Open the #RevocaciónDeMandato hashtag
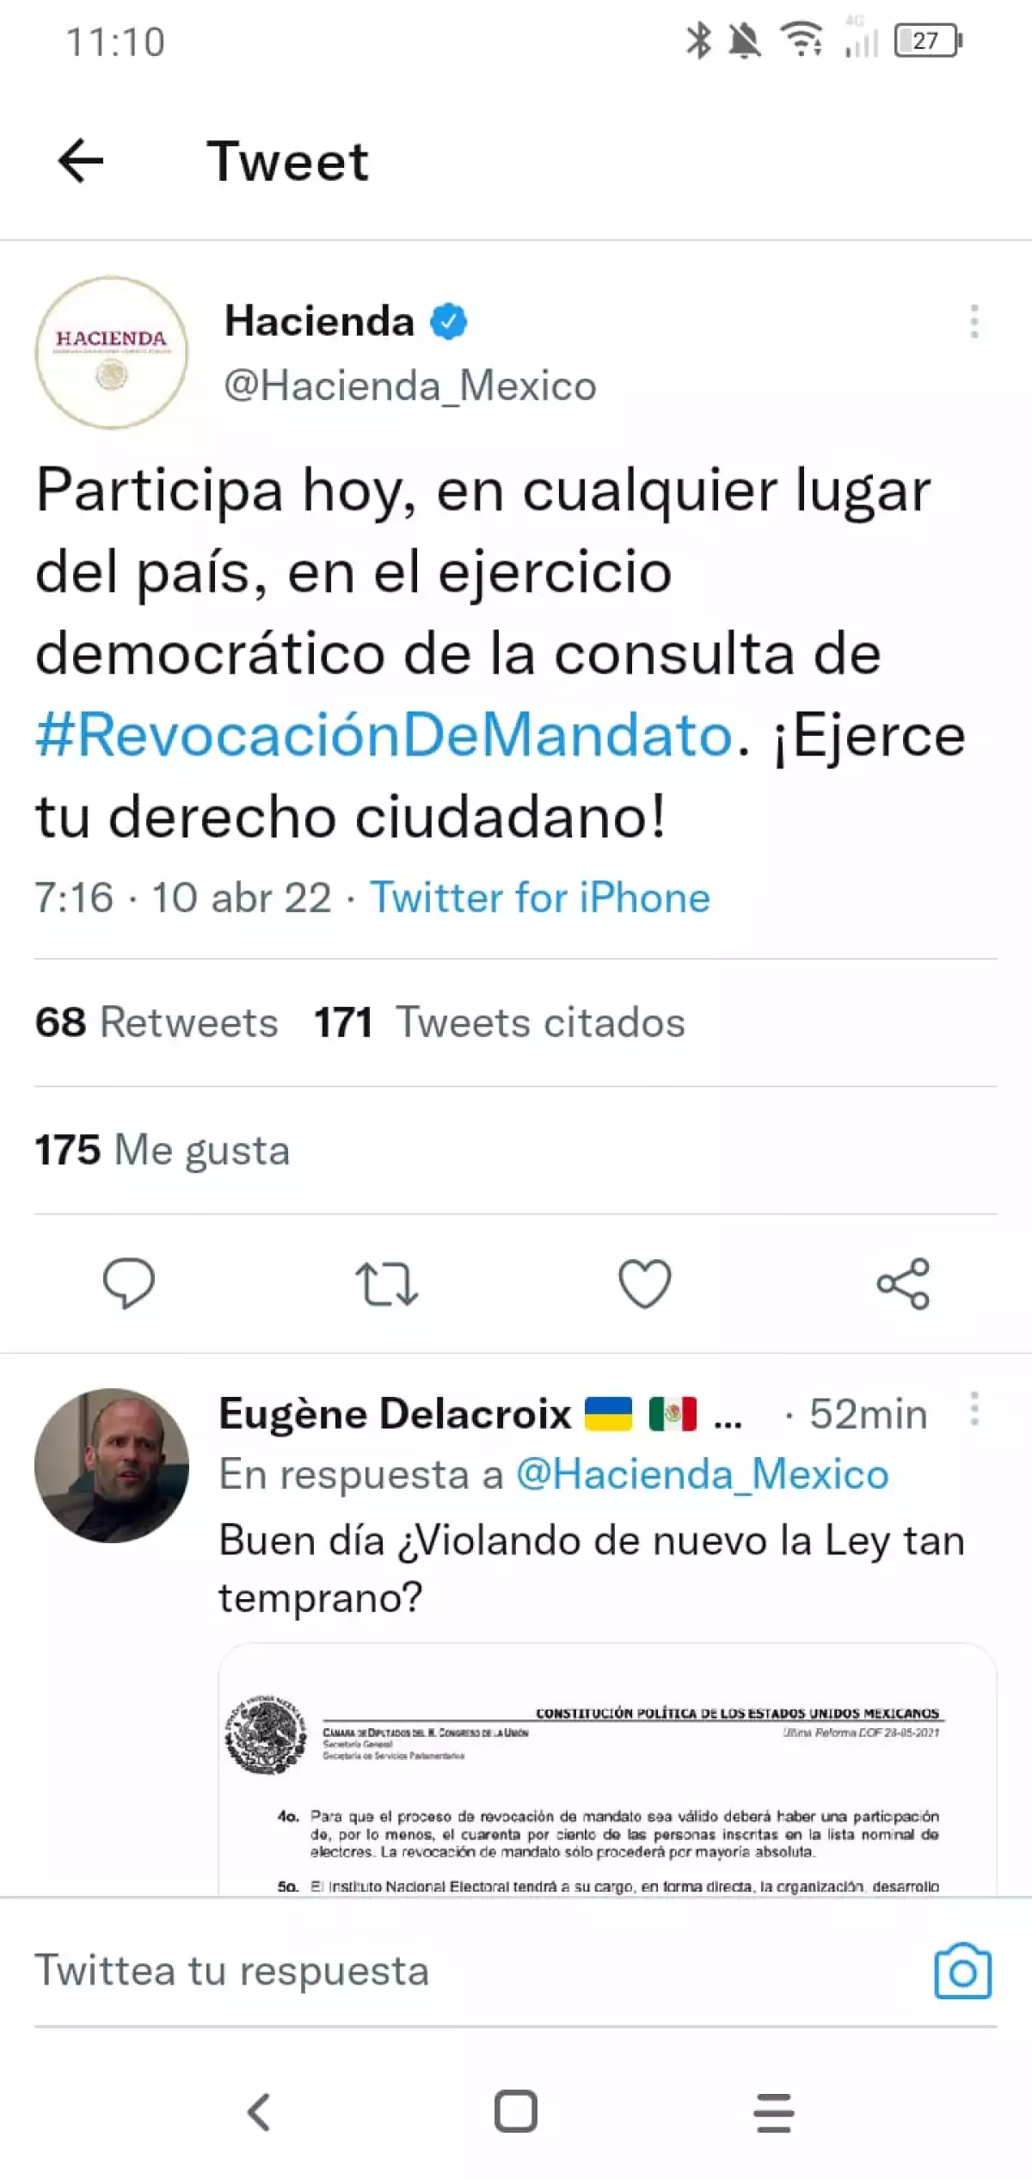Screen dimensions: 1032x2180 pyautogui.click(x=384, y=735)
